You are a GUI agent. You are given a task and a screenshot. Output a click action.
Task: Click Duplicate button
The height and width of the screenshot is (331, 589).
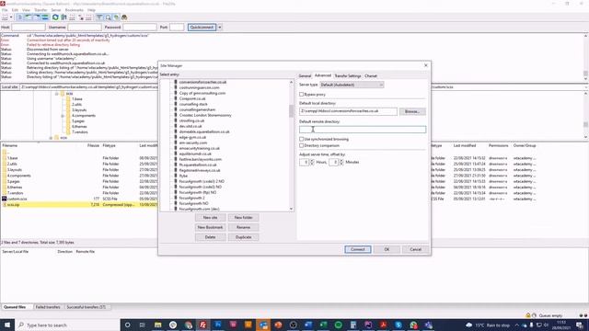click(243, 237)
